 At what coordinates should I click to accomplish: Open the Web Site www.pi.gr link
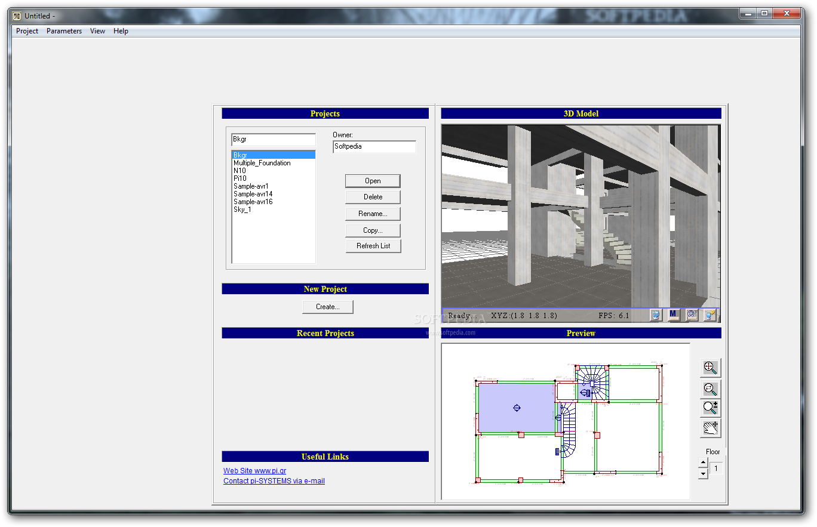(254, 471)
